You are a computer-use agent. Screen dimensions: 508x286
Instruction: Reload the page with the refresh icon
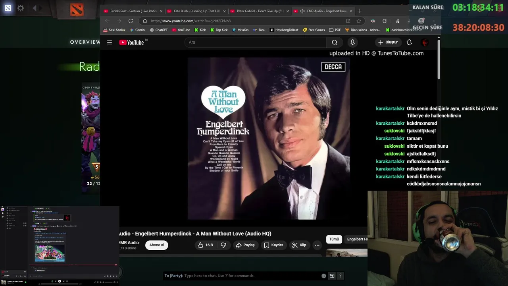tap(131, 21)
